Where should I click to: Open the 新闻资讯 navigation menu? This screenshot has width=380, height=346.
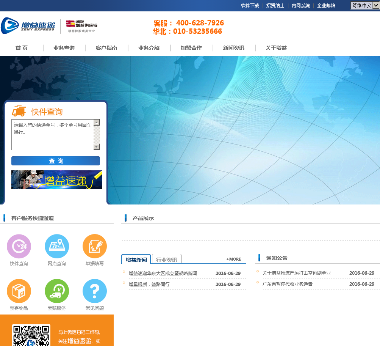(x=234, y=48)
